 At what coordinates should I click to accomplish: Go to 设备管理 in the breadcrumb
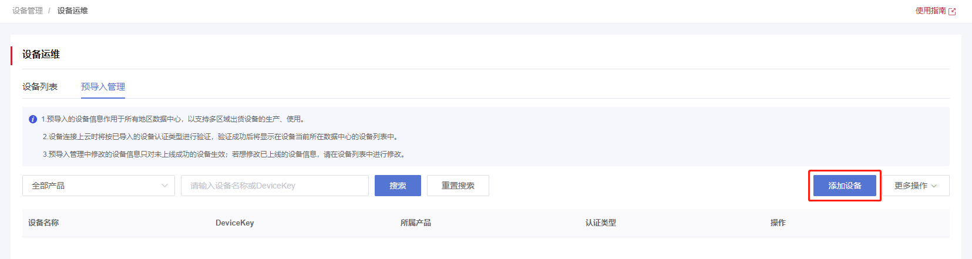28,11
